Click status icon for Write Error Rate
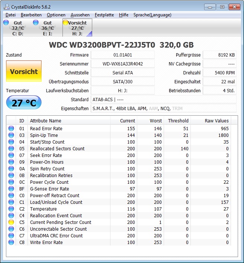Screen dimensions: 244x263 (x=11, y=243)
